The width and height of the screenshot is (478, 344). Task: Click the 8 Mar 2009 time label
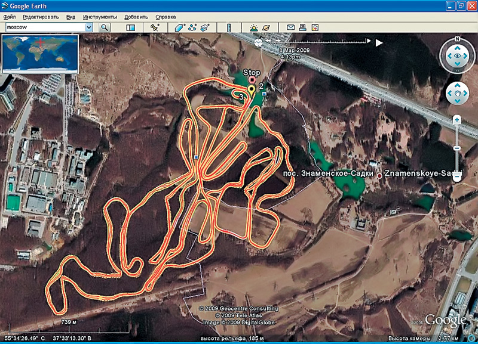[x=295, y=51]
